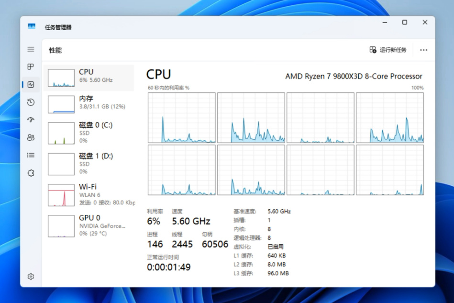Click the 性能 page heading

[55, 50]
